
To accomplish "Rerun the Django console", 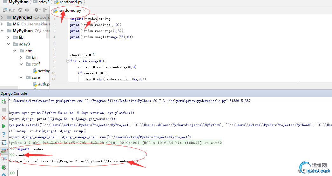I will tap(4, 101).
